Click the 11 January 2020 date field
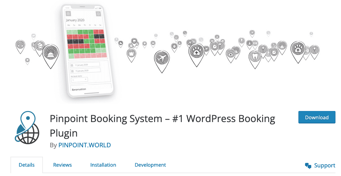 pyautogui.click(x=85, y=65)
